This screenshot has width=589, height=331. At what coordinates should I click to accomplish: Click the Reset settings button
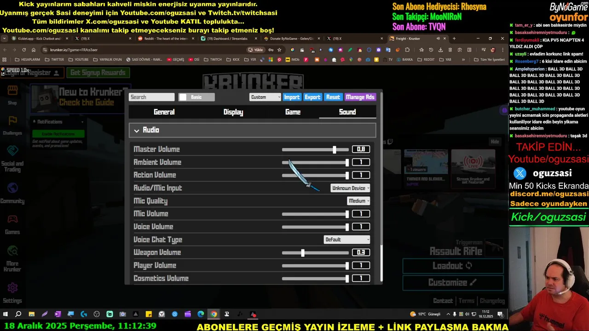pyautogui.click(x=333, y=97)
